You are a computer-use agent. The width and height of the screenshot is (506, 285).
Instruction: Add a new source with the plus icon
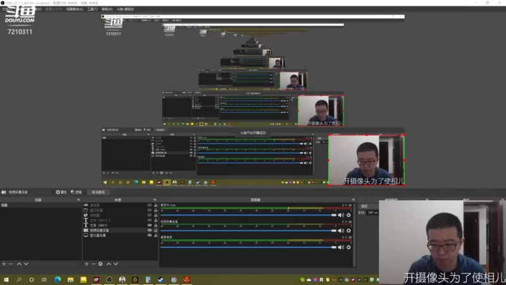click(x=87, y=264)
